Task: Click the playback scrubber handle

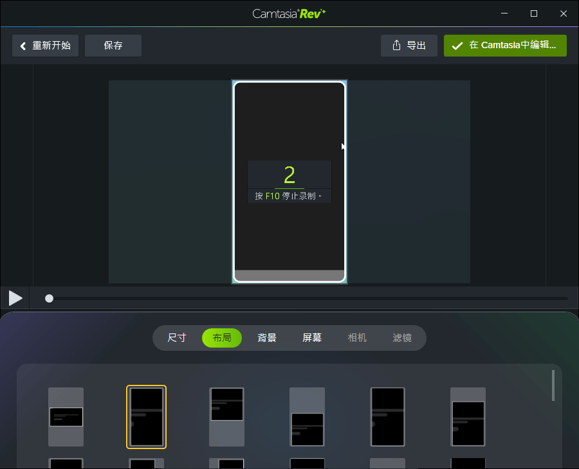Action: click(x=49, y=298)
